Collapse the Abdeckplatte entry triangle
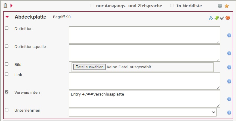Viewport: 236px width, 121px height. point(7,17)
